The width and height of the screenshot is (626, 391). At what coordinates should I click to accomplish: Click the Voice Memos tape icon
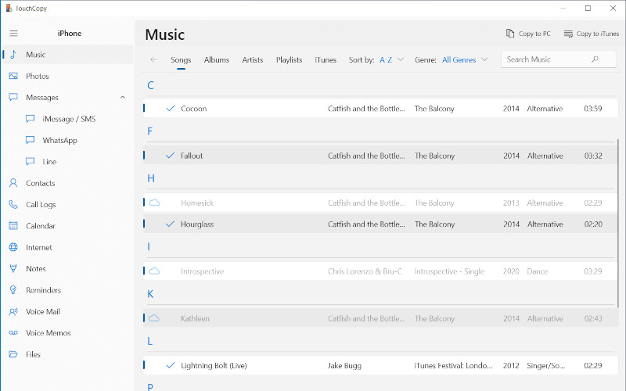[x=13, y=333]
